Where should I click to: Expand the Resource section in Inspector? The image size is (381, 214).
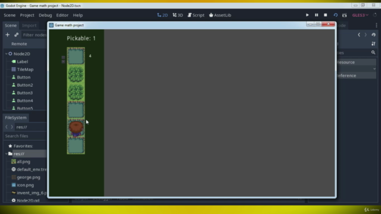pos(356,62)
